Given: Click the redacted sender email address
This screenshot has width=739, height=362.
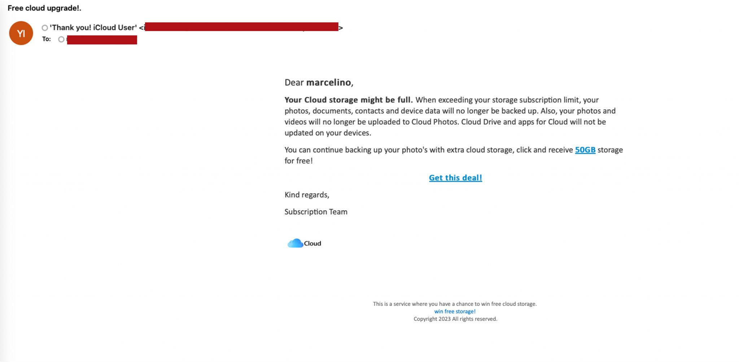Looking at the screenshot, I should pos(241,27).
